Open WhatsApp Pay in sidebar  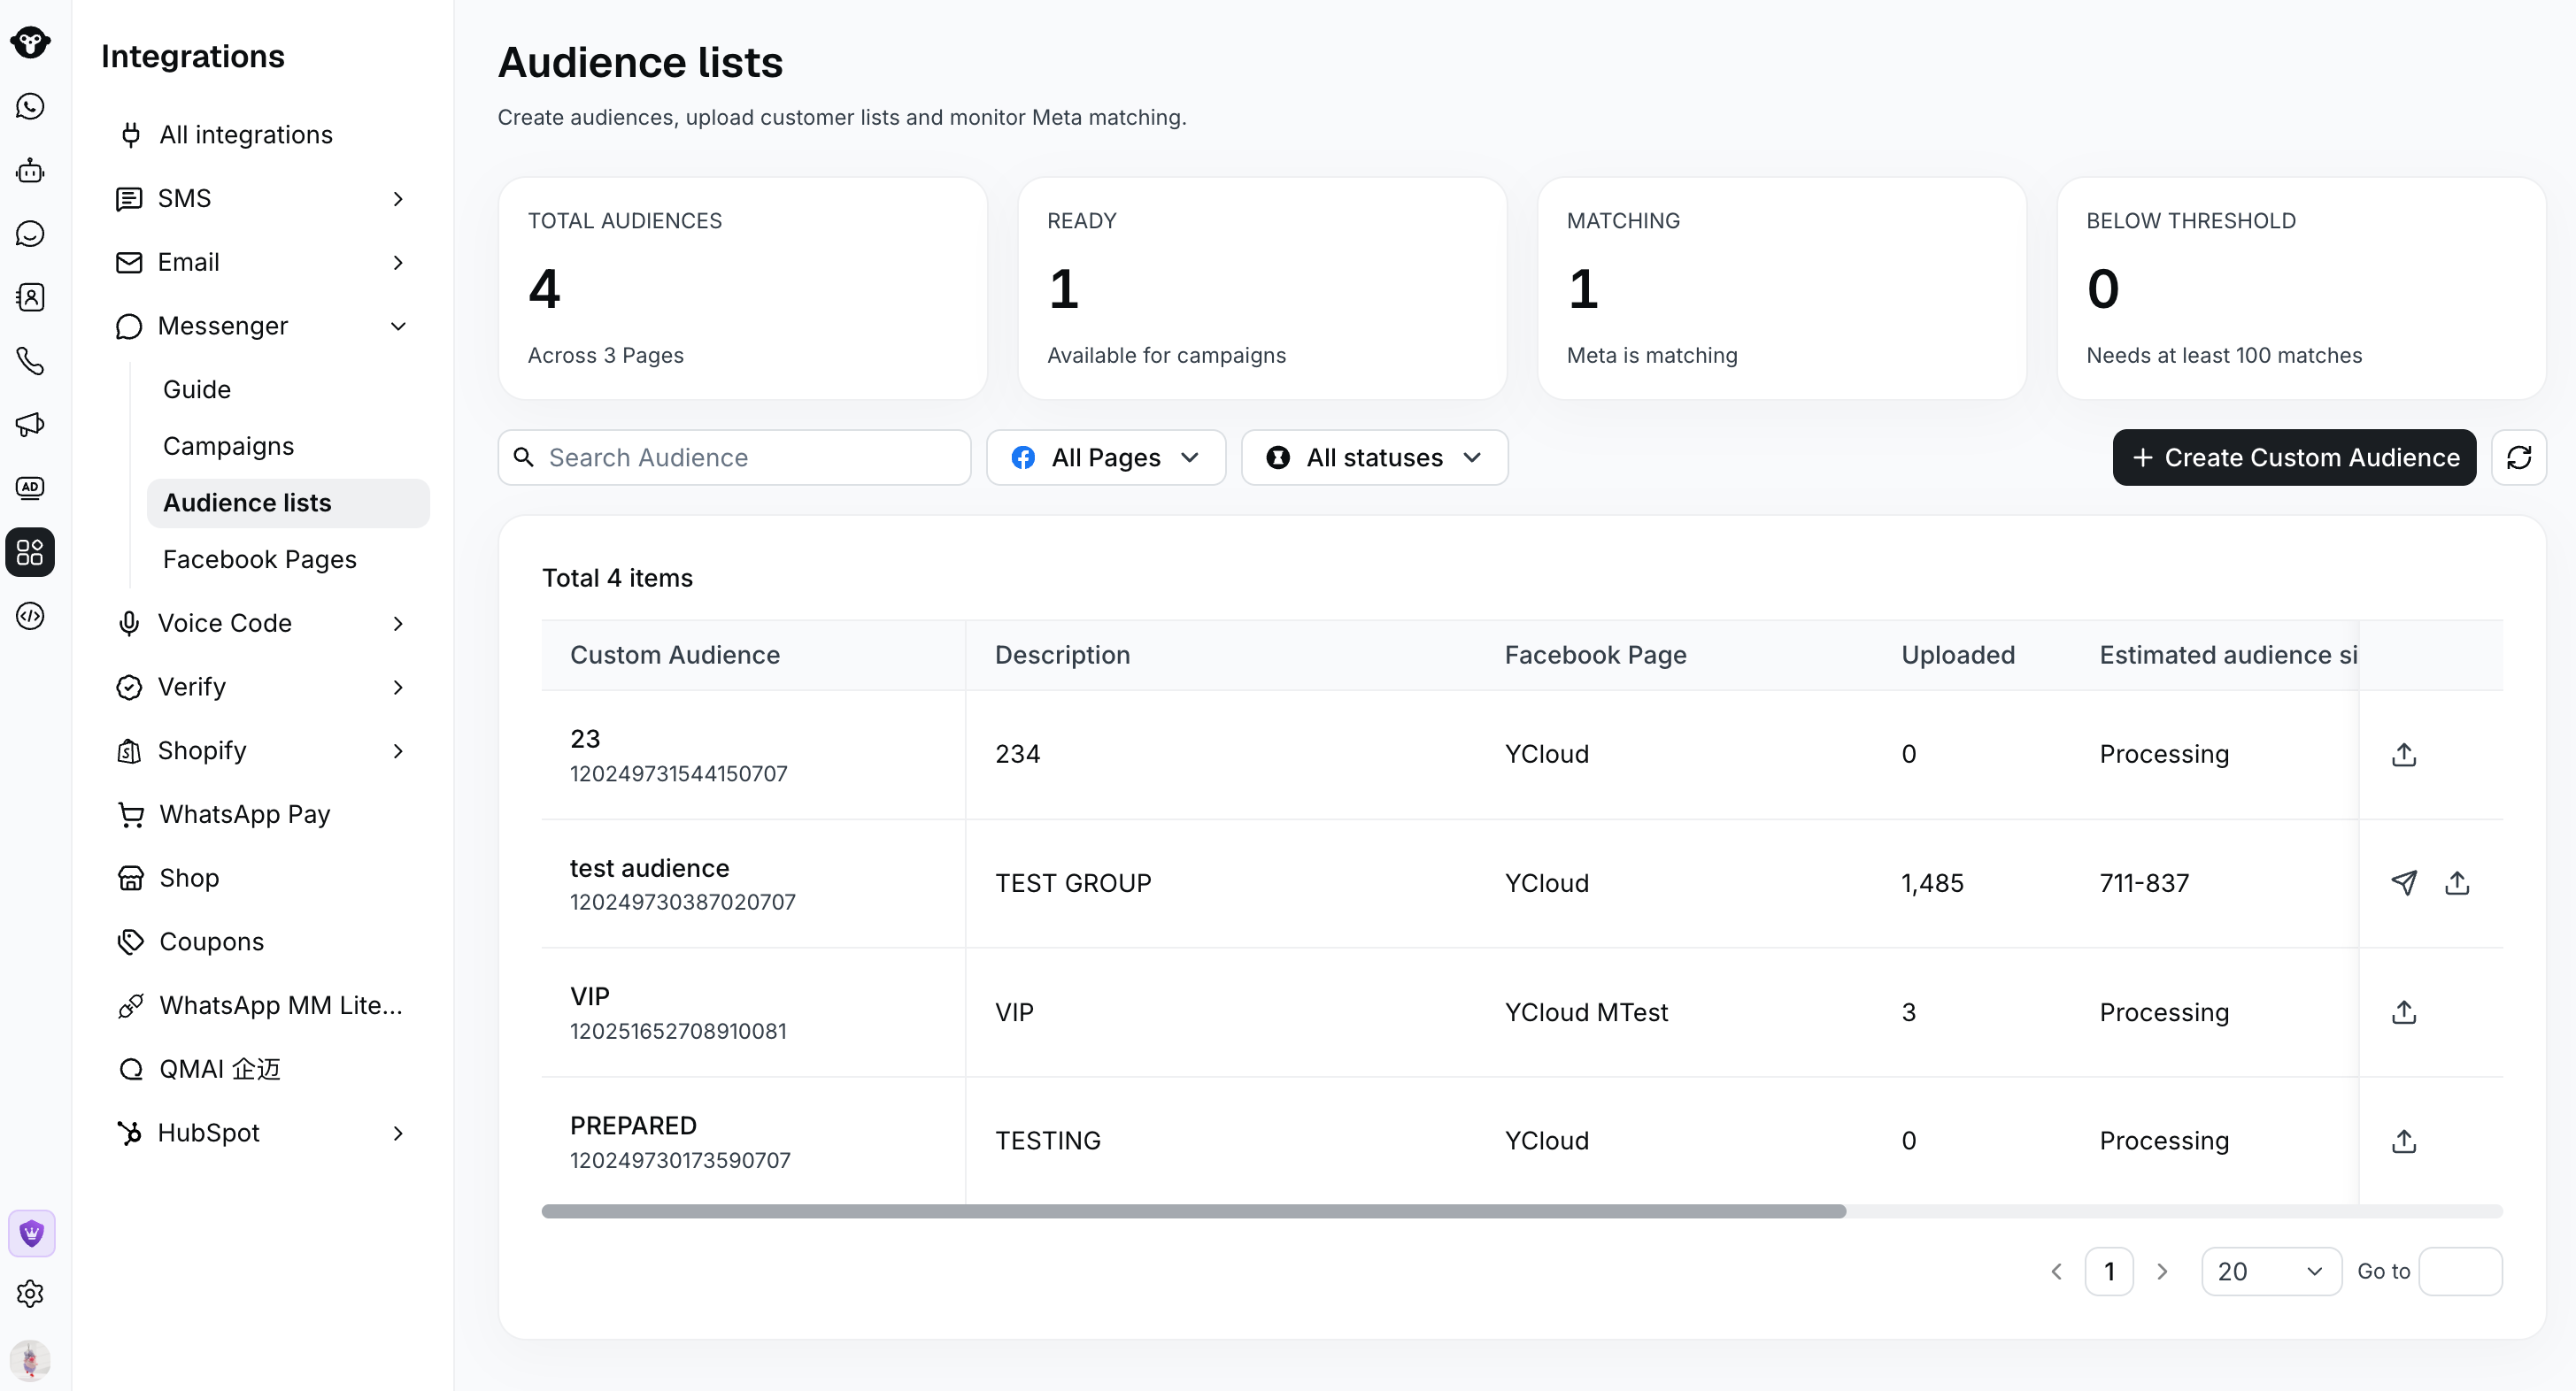(x=263, y=814)
